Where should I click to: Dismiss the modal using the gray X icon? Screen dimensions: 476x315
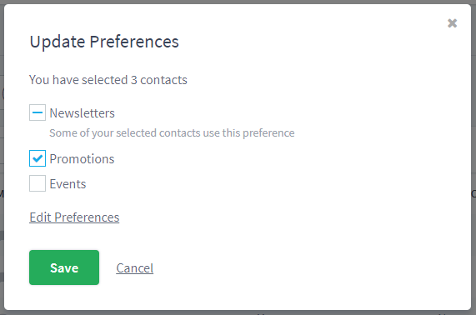(x=452, y=23)
